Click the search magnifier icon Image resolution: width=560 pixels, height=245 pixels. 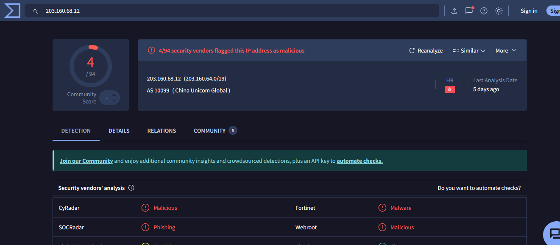36,11
